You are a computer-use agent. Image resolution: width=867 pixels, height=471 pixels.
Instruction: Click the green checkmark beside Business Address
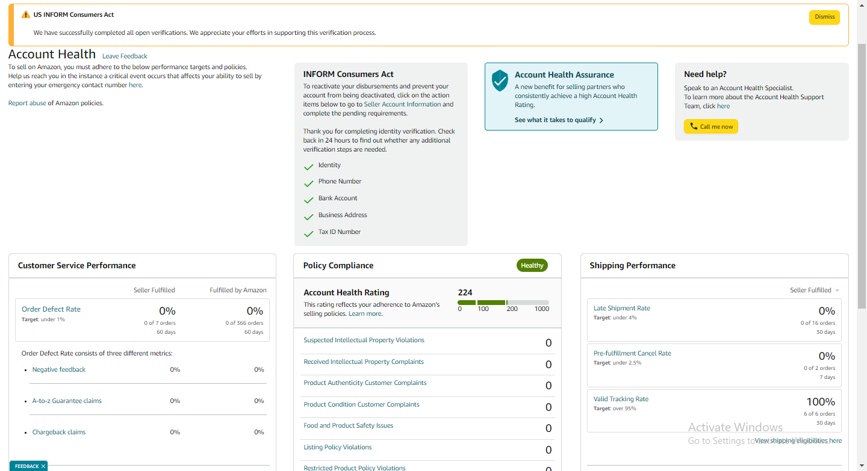click(309, 217)
